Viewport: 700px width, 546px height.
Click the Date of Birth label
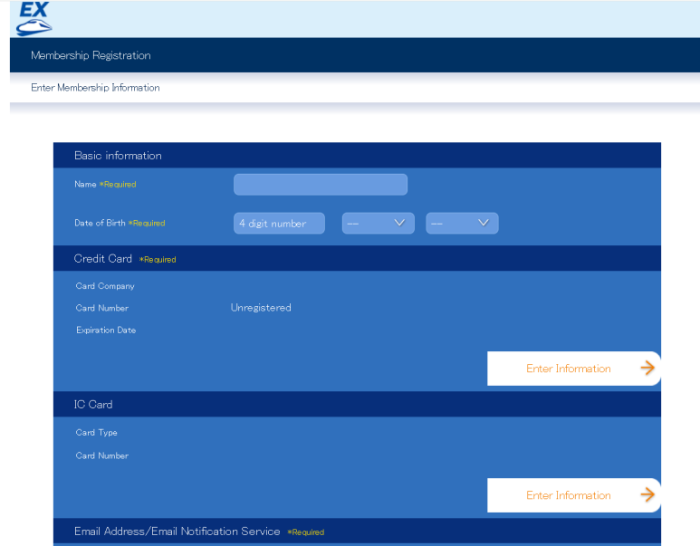click(100, 224)
